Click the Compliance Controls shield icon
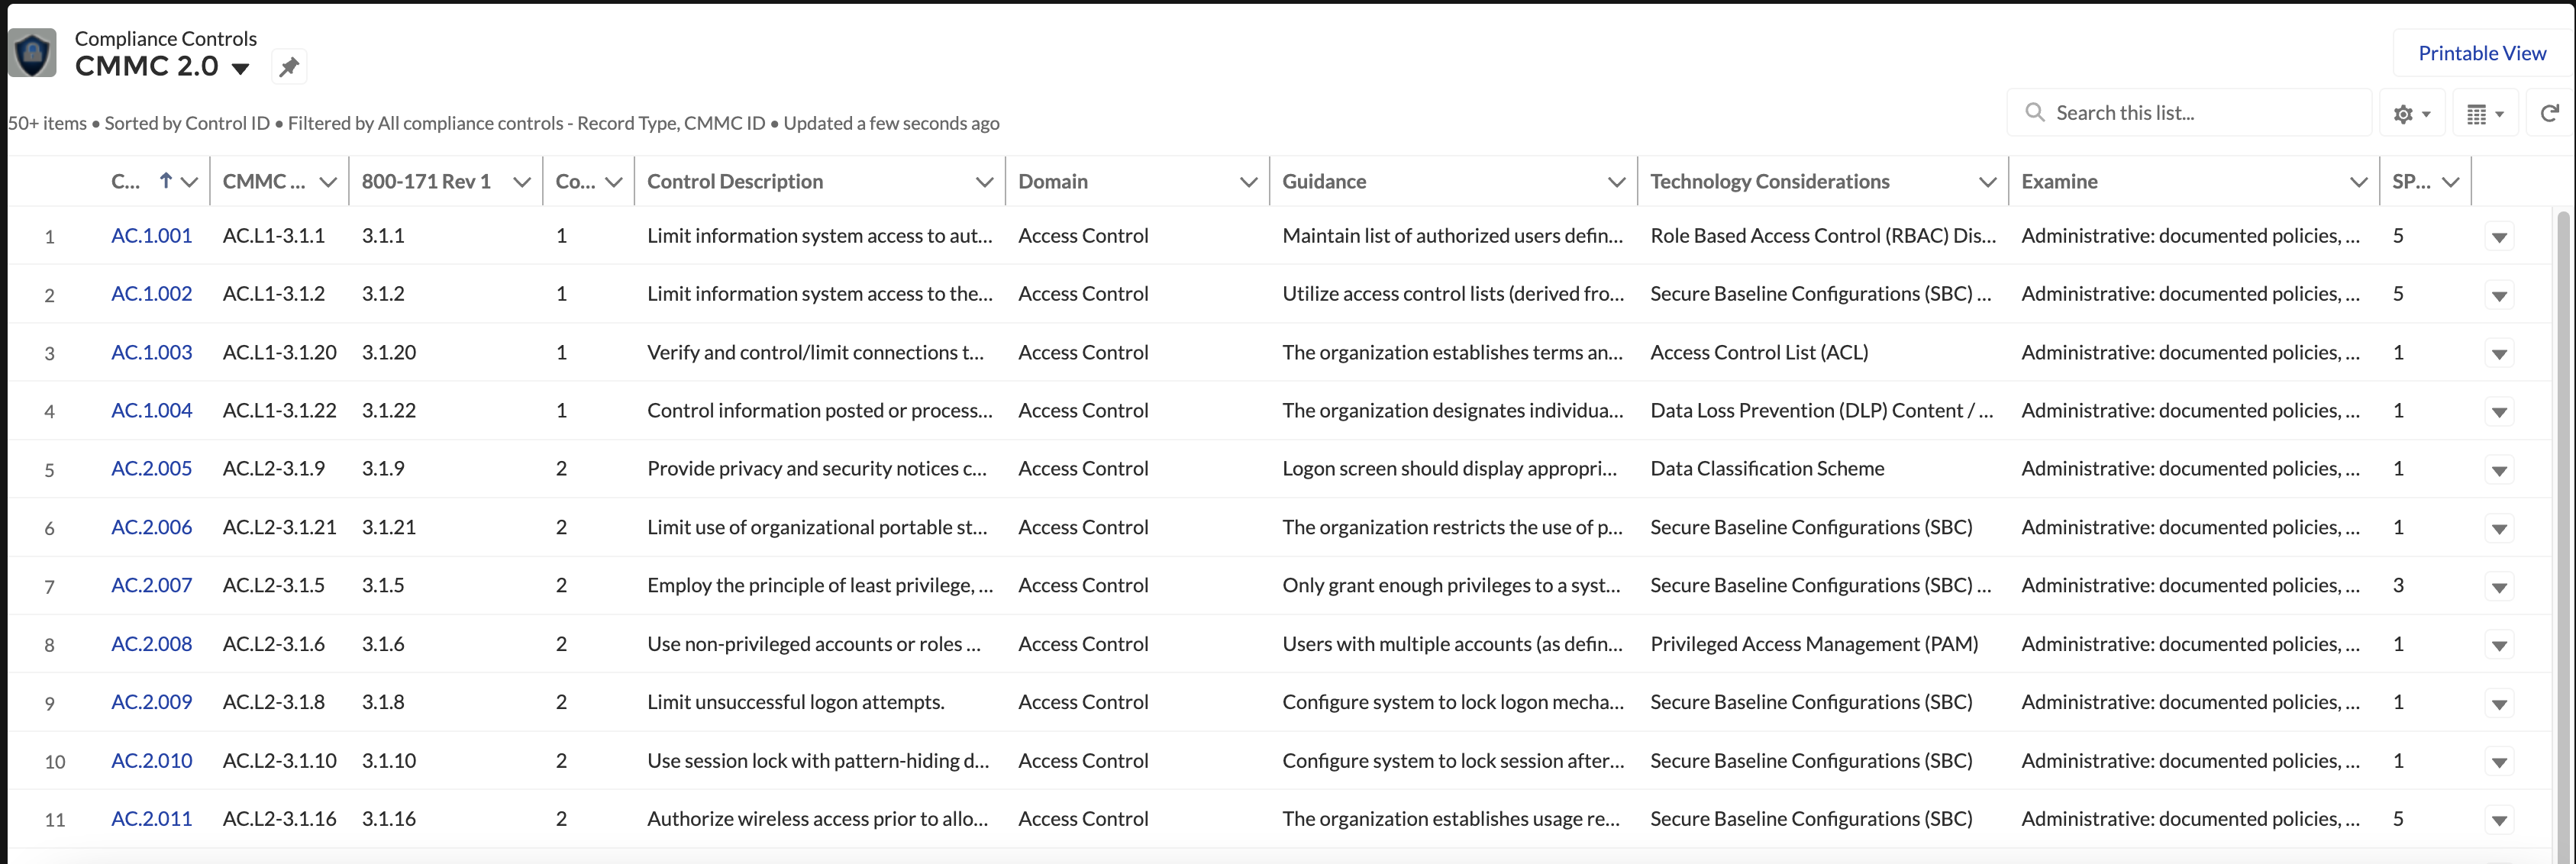 click(x=32, y=52)
